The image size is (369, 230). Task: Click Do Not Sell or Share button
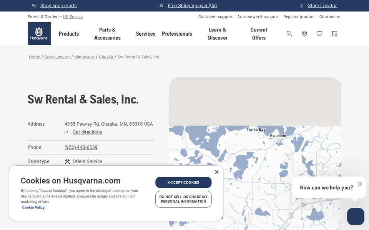tap(183, 199)
